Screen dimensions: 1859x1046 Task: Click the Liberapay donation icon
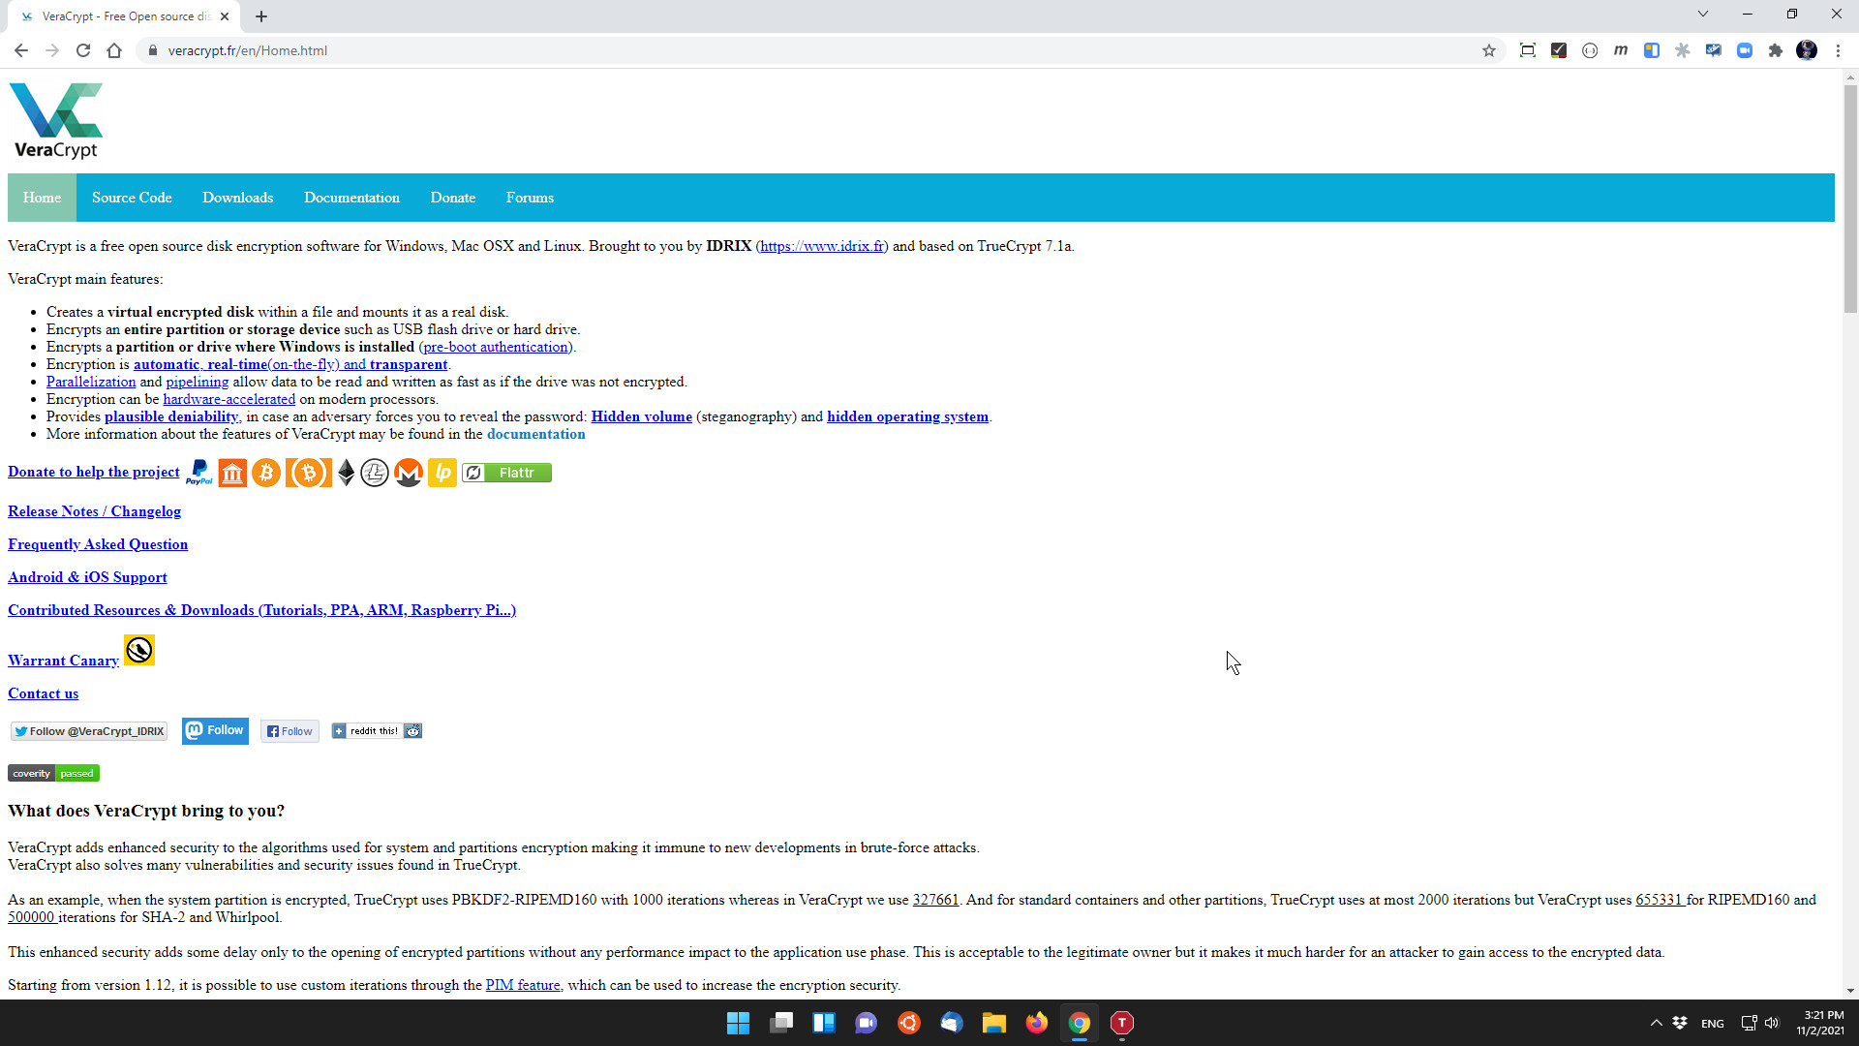(442, 473)
